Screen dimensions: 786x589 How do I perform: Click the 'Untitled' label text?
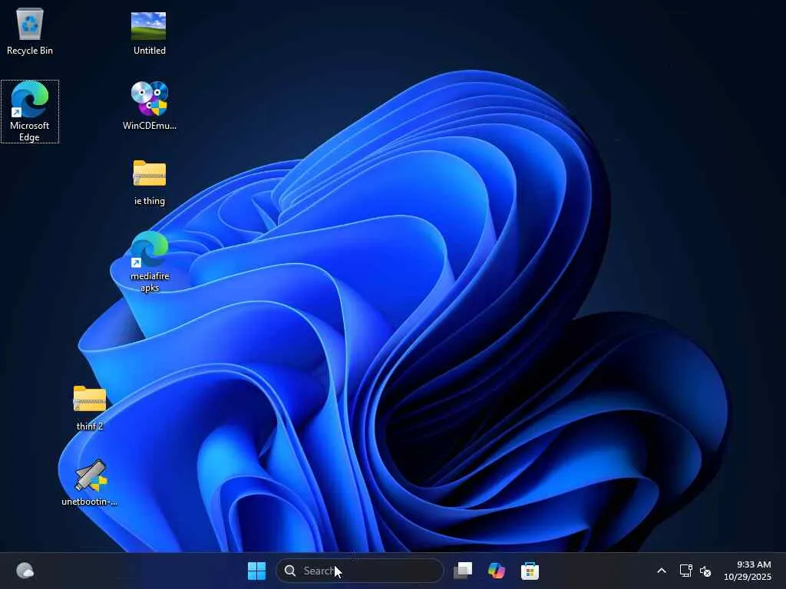150,51
